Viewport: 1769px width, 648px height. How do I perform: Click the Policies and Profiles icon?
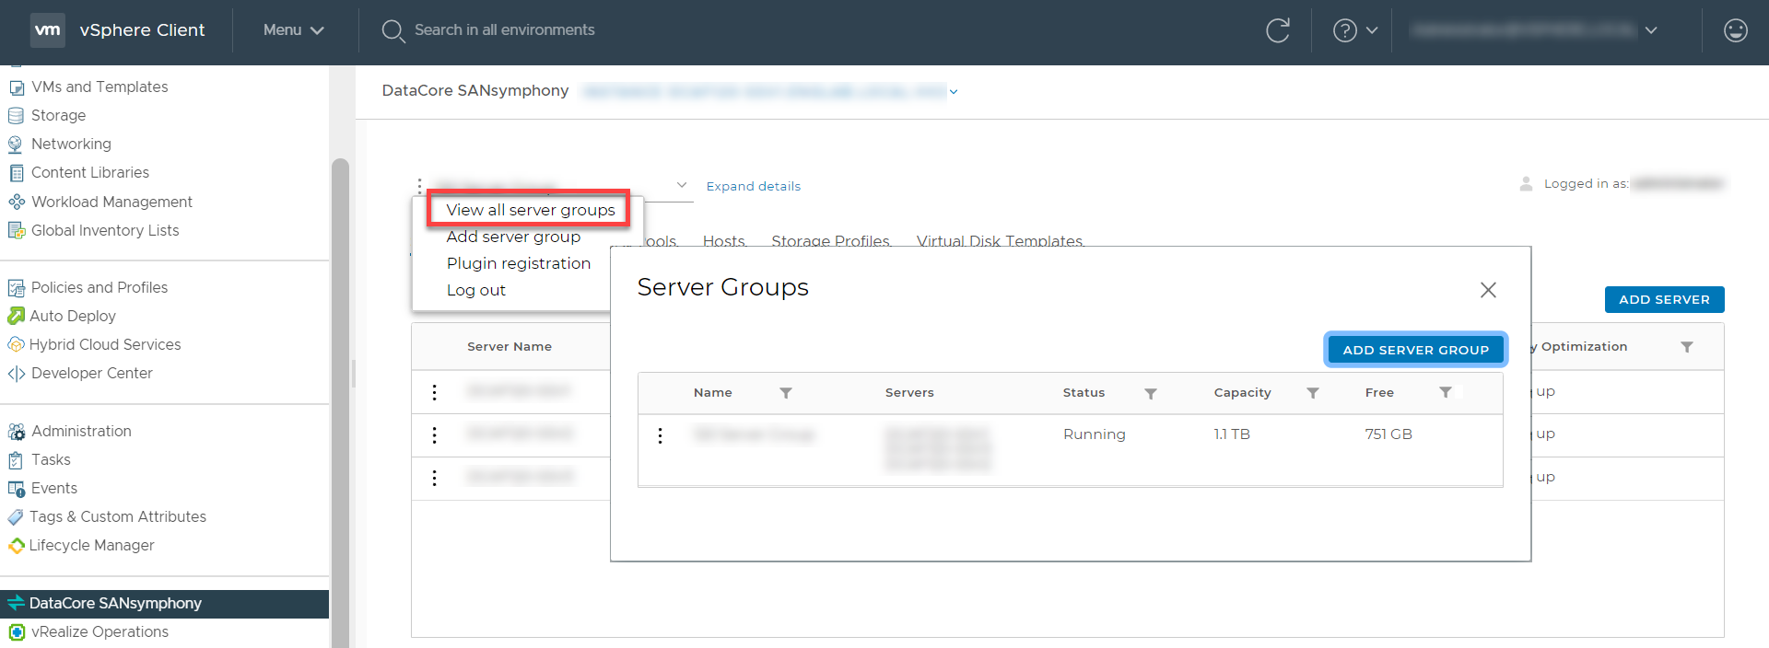[x=17, y=288]
